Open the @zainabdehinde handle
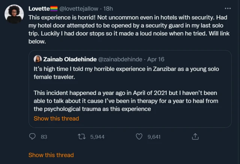The image size is (240, 164). 120,59
